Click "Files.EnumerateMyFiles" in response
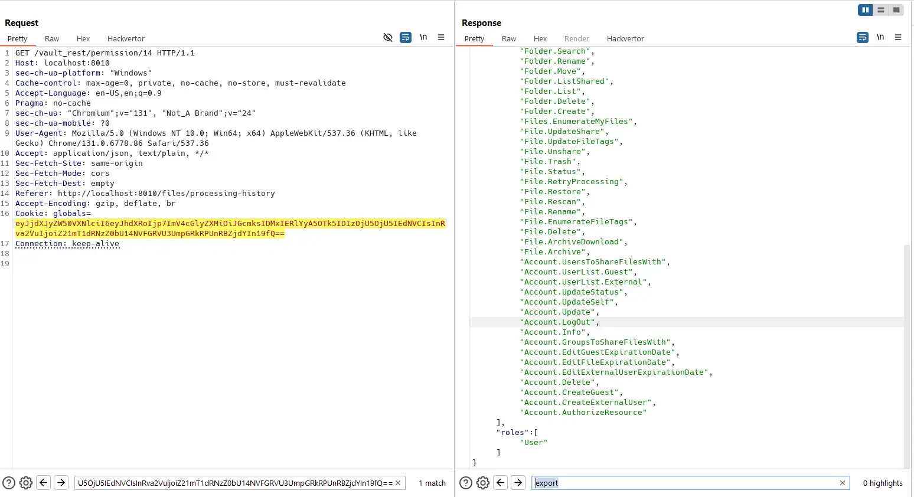Viewport: 914px width, 497px height. click(x=576, y=122)
